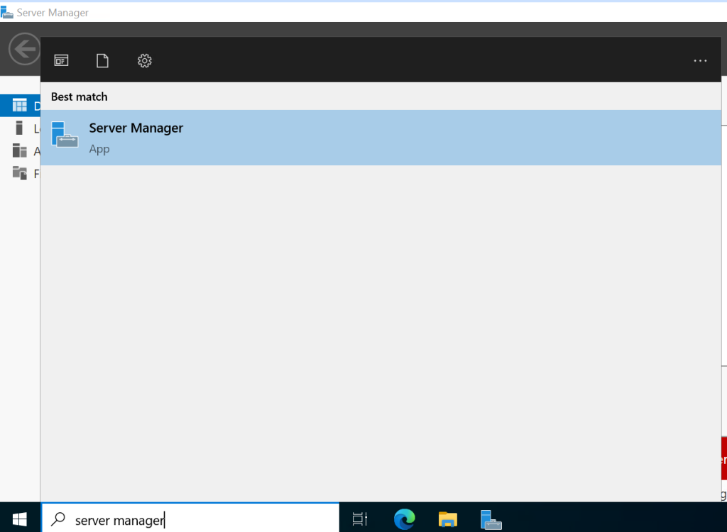The height and width of the screenshot is (532, 727).
Task: Click the Server Manager result thumbnail icon
Action: point(65,136)
